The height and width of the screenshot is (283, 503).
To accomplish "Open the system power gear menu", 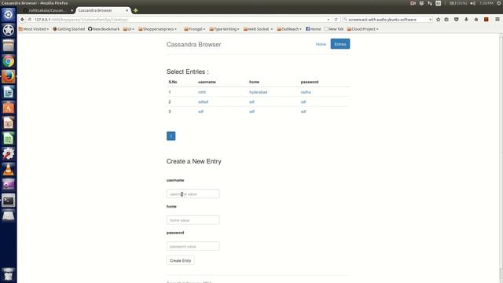I will tap(499, 3).
